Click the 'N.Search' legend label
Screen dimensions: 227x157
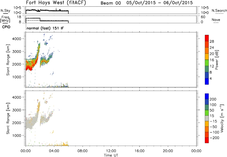219,10
